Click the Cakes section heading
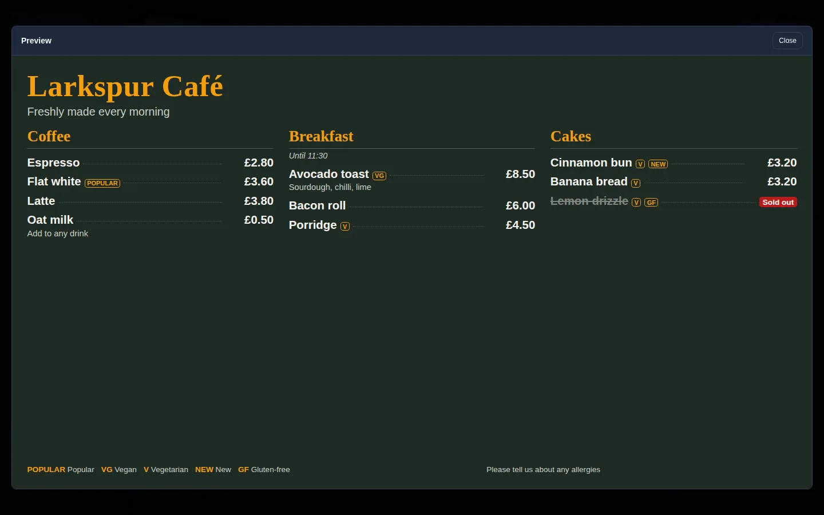Viewport: 824px width, 515px height. (x=571, y=136)
